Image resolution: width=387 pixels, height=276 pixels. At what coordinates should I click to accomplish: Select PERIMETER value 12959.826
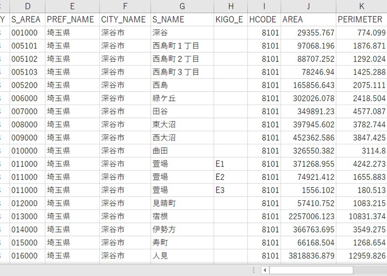pos(361,256)
